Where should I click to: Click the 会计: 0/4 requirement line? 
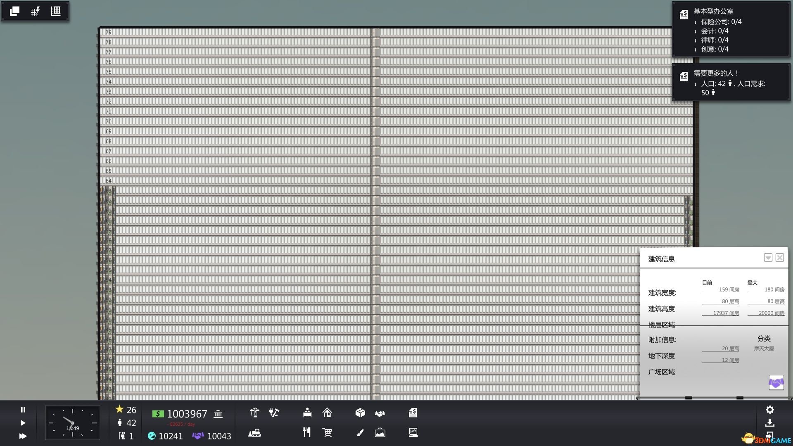pos(715,31)
